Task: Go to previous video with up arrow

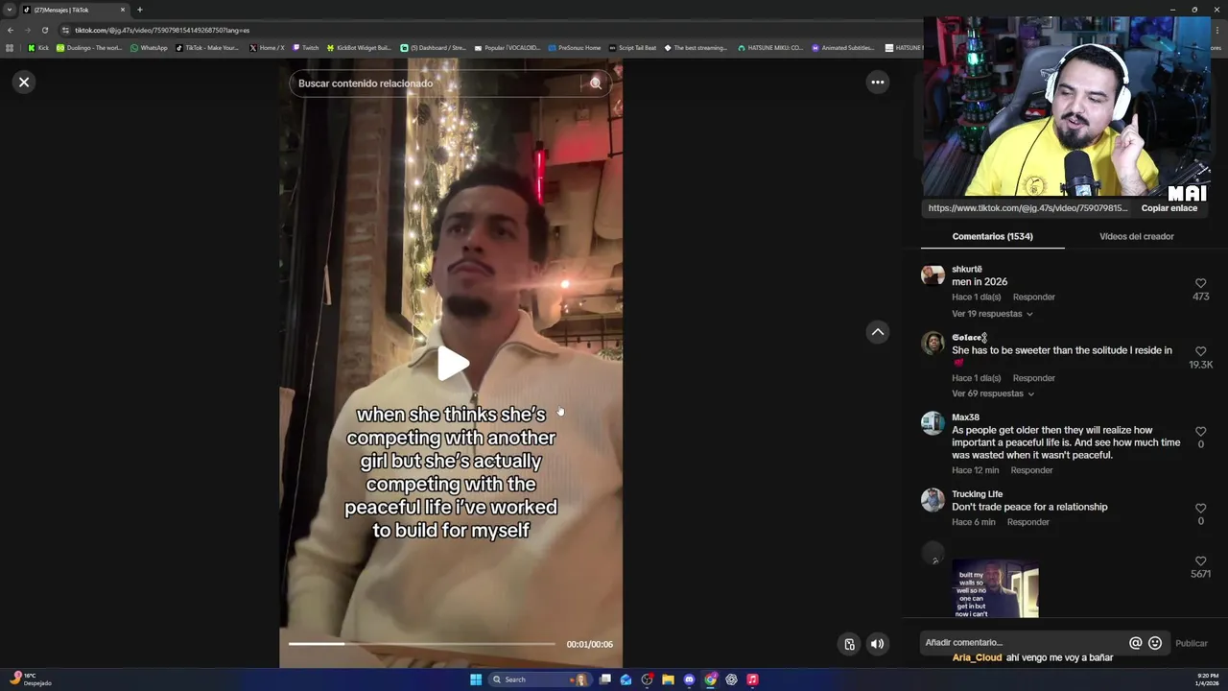Action: (877, 332)
